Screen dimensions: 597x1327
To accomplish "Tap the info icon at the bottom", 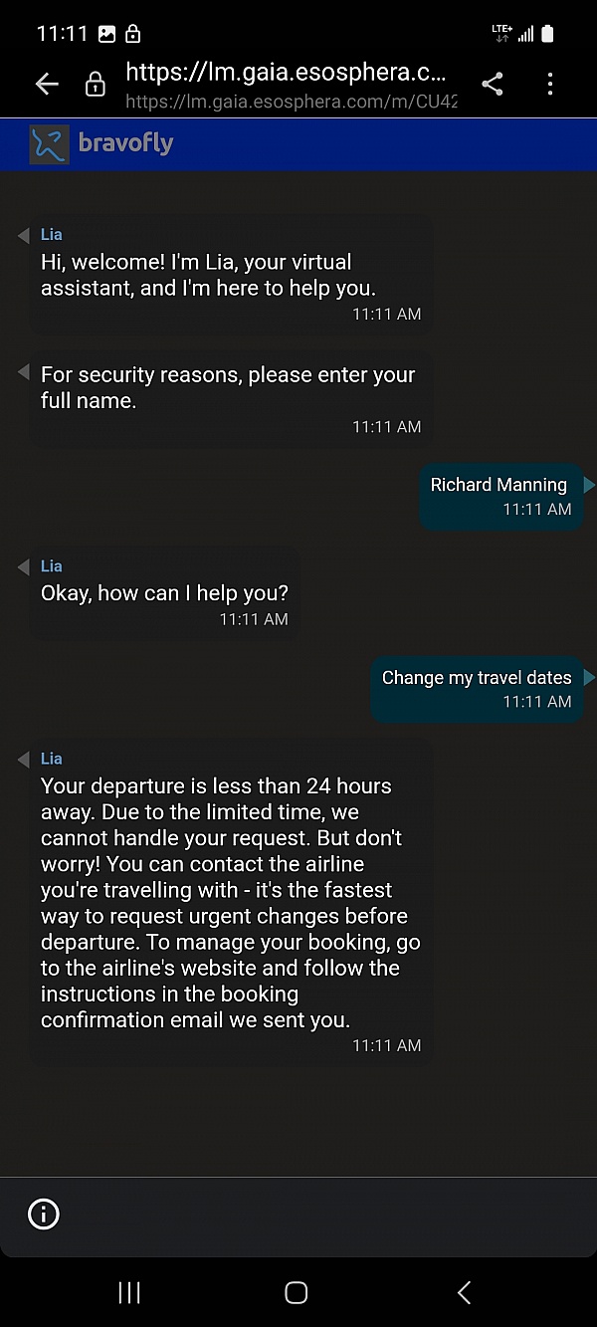I will pyautogui.click(x=44, y=1214).
